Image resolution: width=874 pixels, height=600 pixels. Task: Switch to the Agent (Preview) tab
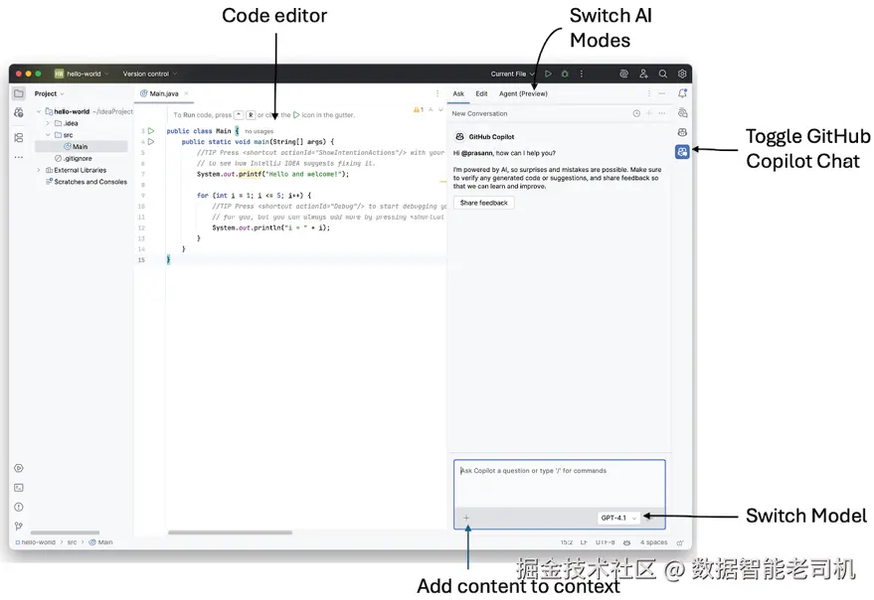pos(523,93)
